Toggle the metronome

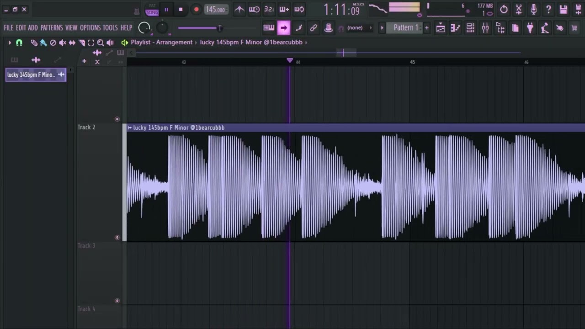pyautogui.click(x=239, y=10)
